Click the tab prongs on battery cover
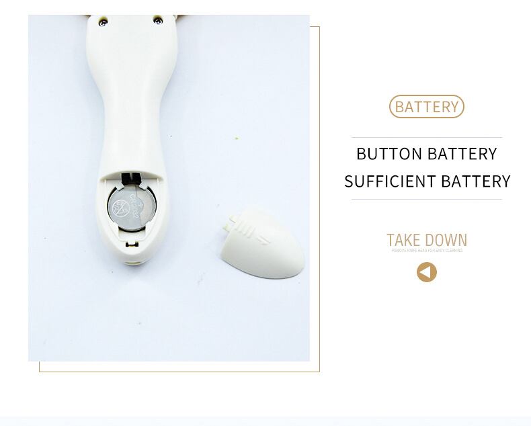The image size is (531, 426). pos(229,223)
